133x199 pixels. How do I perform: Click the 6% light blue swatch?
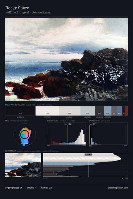[x=108, y=111]
